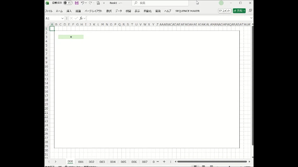Open the 校閲 ribbon tab
The image size is (298, 167).
[128, 11]
